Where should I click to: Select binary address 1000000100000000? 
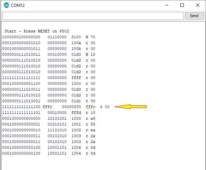point(21,37)
